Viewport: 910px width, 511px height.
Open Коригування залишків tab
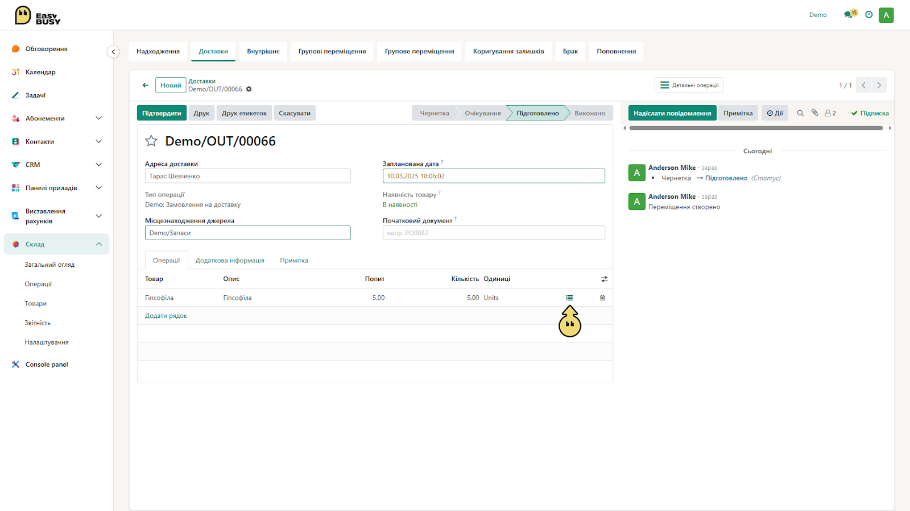coord(508,51)
